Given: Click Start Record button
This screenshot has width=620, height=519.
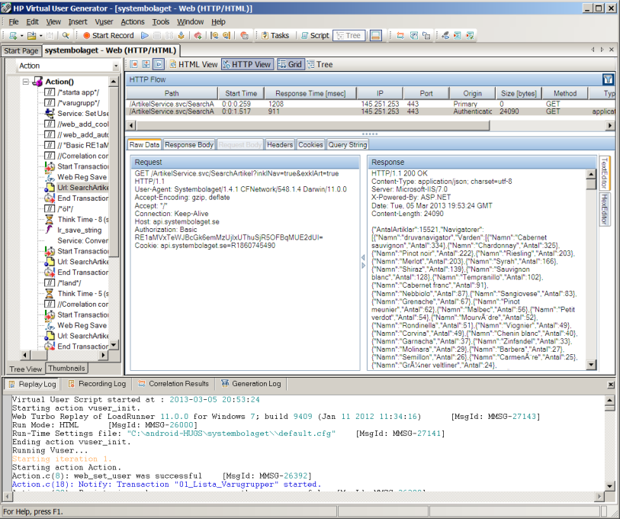Looking at the screenshot, I should 108,36.
